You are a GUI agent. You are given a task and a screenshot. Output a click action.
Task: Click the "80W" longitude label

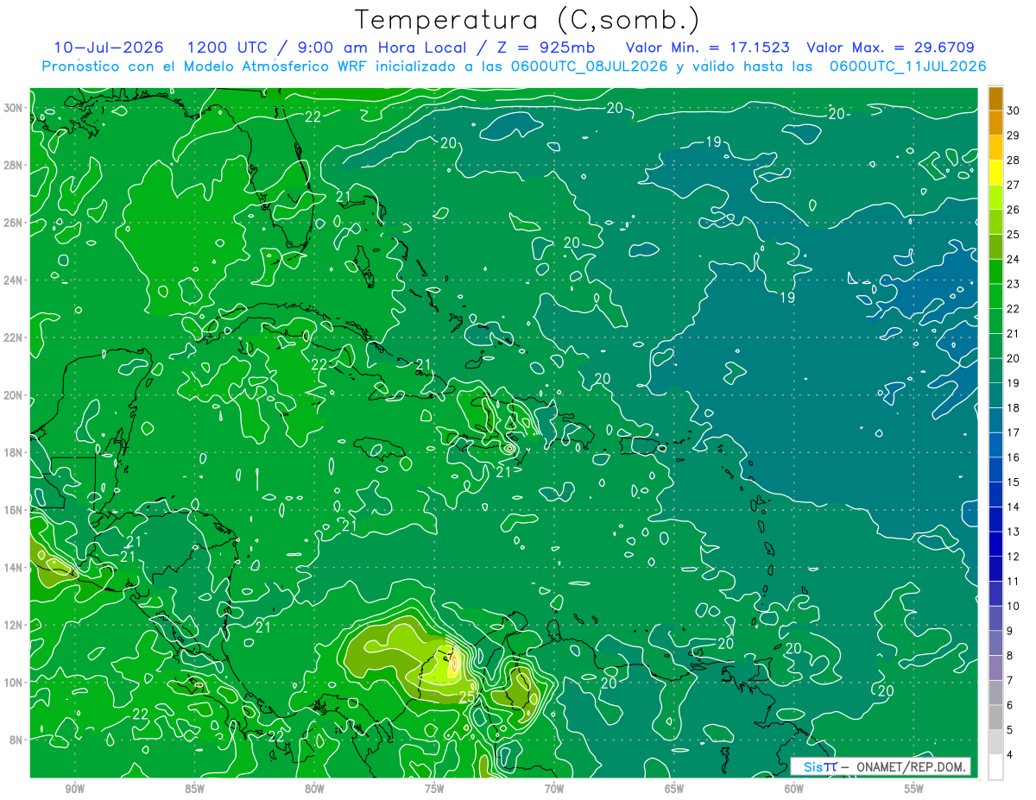[x=314, y=789]
